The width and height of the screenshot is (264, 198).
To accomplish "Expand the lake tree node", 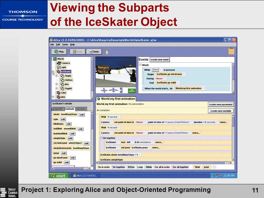I will click(53, 97).
